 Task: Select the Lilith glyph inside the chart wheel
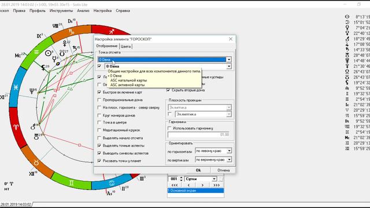coord(43,68)
